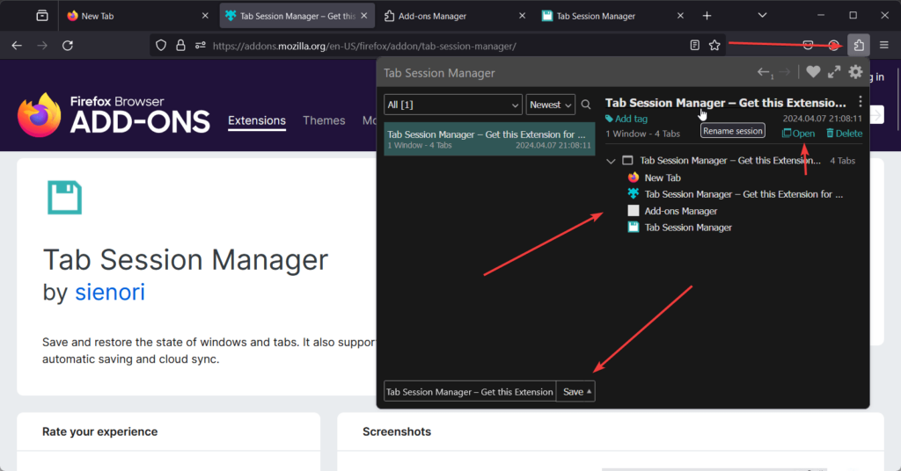Open Tab Session Manager – Get this Extension entry
This screenshot has height=471, width=901.
743,194
